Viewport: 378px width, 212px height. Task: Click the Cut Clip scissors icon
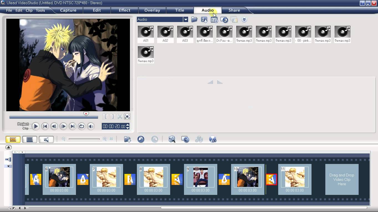pos(120,116)
